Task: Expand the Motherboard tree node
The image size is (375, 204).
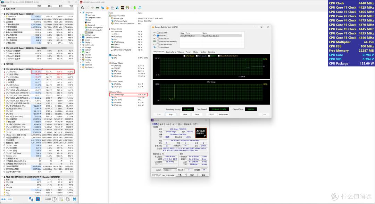Action: [x=81, y=35]
